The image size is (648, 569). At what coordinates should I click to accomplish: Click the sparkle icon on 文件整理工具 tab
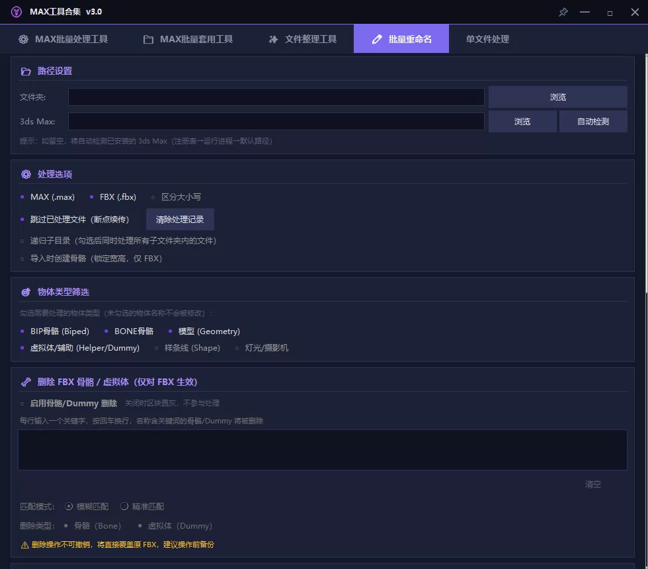(273, 39)
